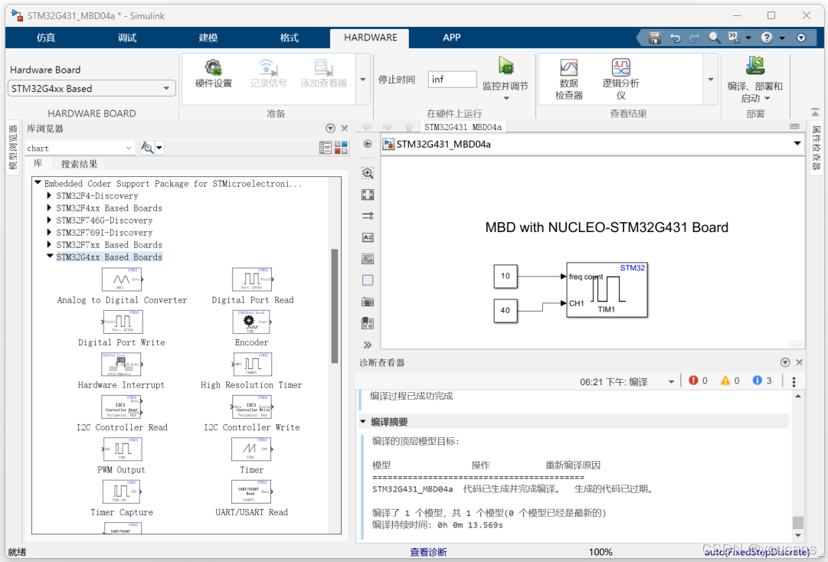Collapse STM32G4xx Based Boards tree node
The height and width of the screenshot is (562, 828).
(50, 256)
